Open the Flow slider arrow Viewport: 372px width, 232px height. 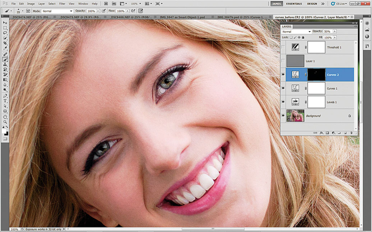127,11
